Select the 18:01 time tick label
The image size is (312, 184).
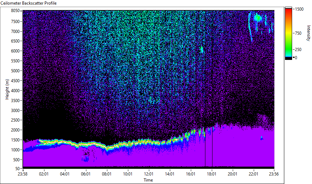point(211,174)
